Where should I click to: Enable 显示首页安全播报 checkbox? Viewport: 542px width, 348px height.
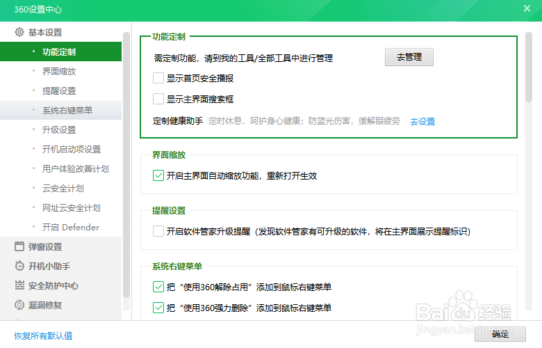coord(158,78)
